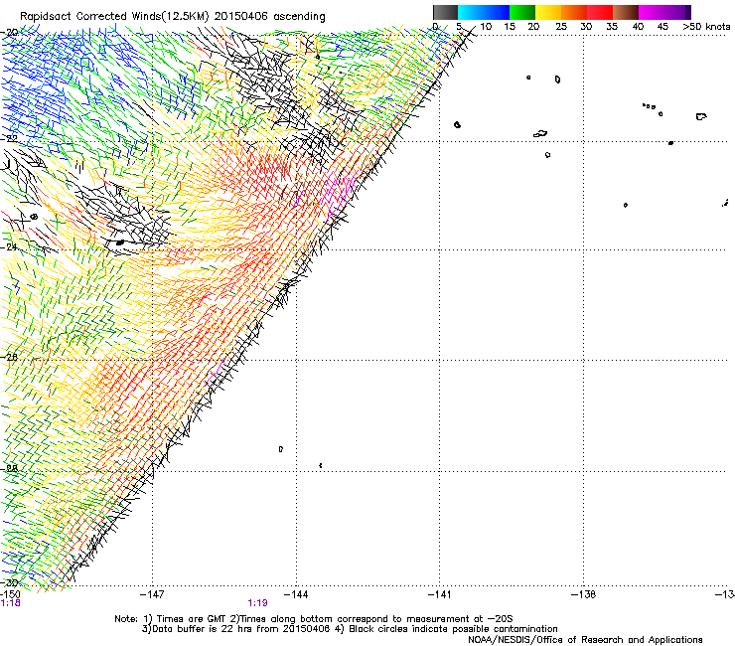The width and height of the screenshot is (735, 646).
Task: Click the magenta 40-45 knots legend segment
Action: click(x=652, y=12)
